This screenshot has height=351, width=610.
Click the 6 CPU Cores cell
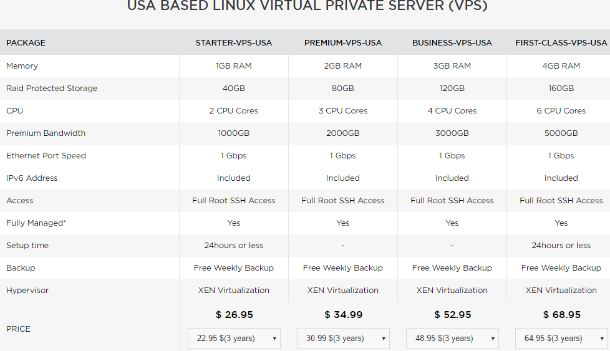(x=561, y=111)
